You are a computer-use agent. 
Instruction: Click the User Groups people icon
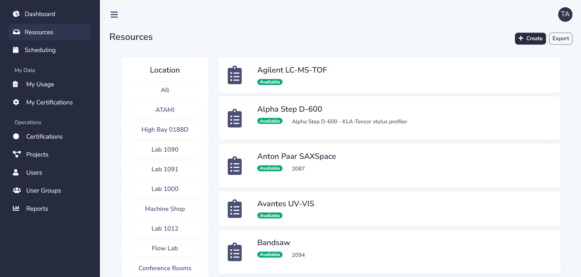[16, 190]
